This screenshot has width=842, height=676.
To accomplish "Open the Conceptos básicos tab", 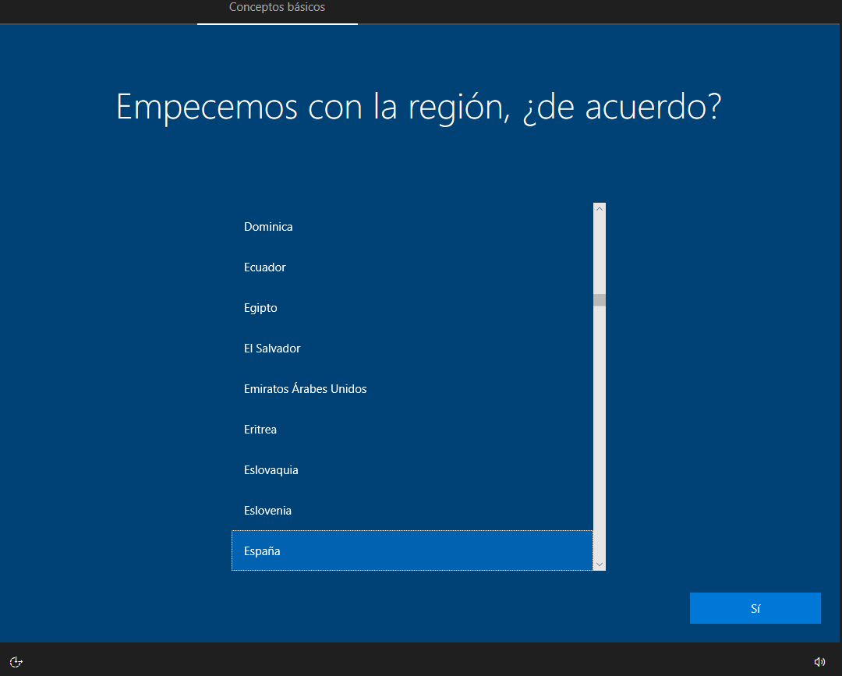I will 277,8.
